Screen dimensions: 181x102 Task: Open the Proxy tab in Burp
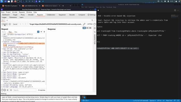pyautogui.click(x=23, y=15)
